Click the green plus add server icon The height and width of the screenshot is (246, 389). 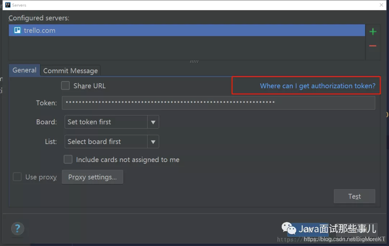pos(373,31)
